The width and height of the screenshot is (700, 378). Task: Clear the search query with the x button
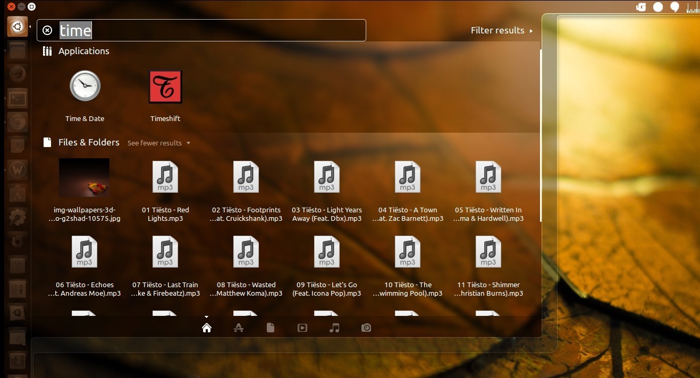click(47, 30)
